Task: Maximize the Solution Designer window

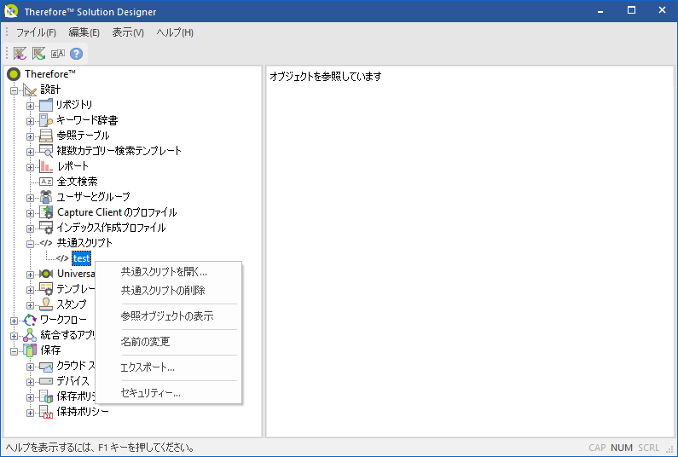Action: point(631,10)
